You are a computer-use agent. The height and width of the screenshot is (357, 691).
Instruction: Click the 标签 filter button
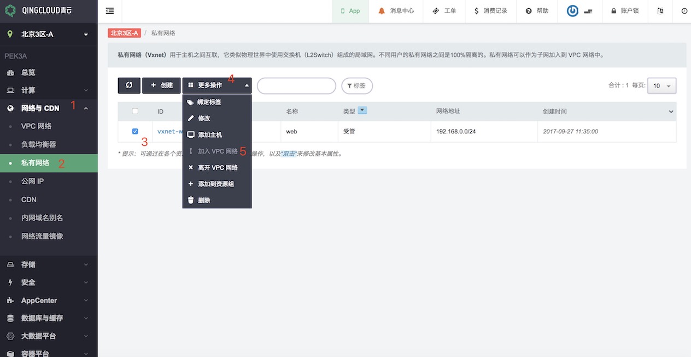click(356, 86)
